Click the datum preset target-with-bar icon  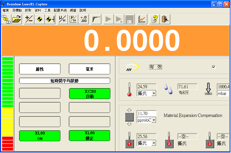(50, 19)
